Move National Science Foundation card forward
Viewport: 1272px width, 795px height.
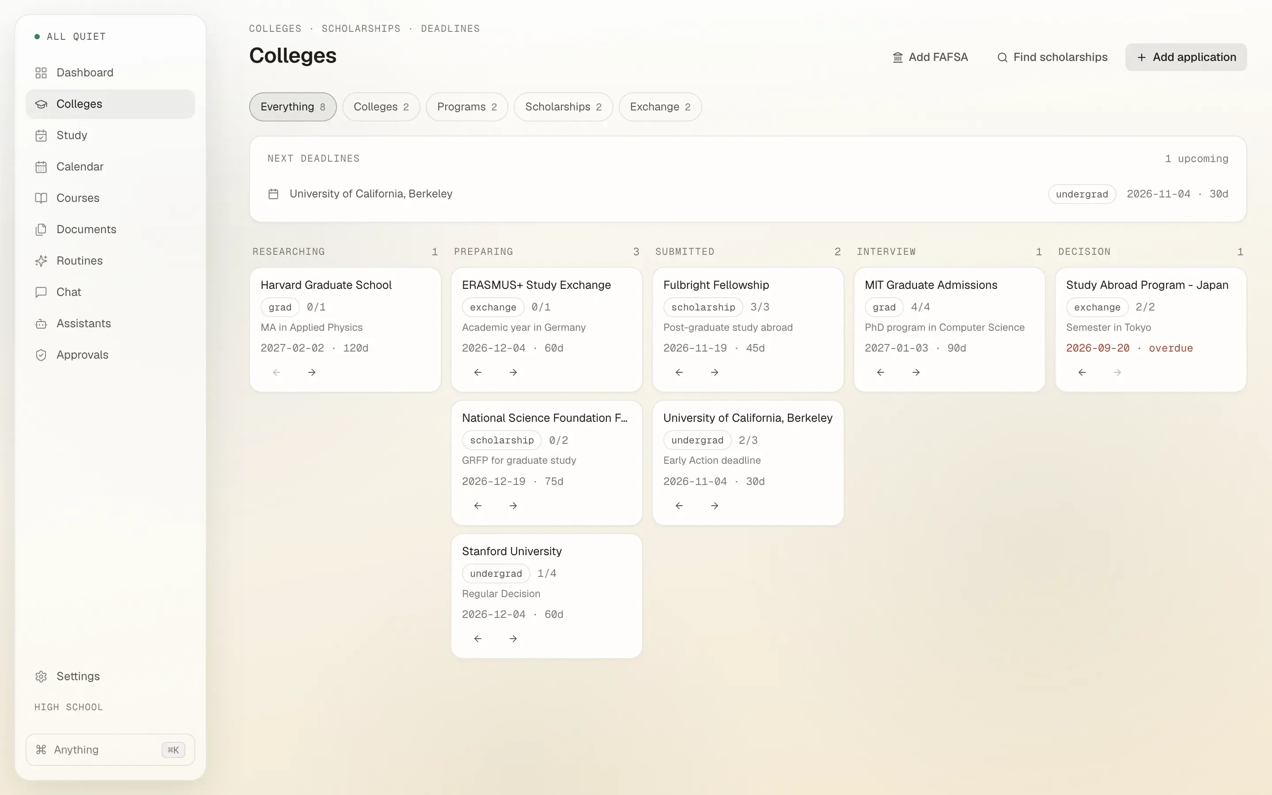[x=513, y=506]
